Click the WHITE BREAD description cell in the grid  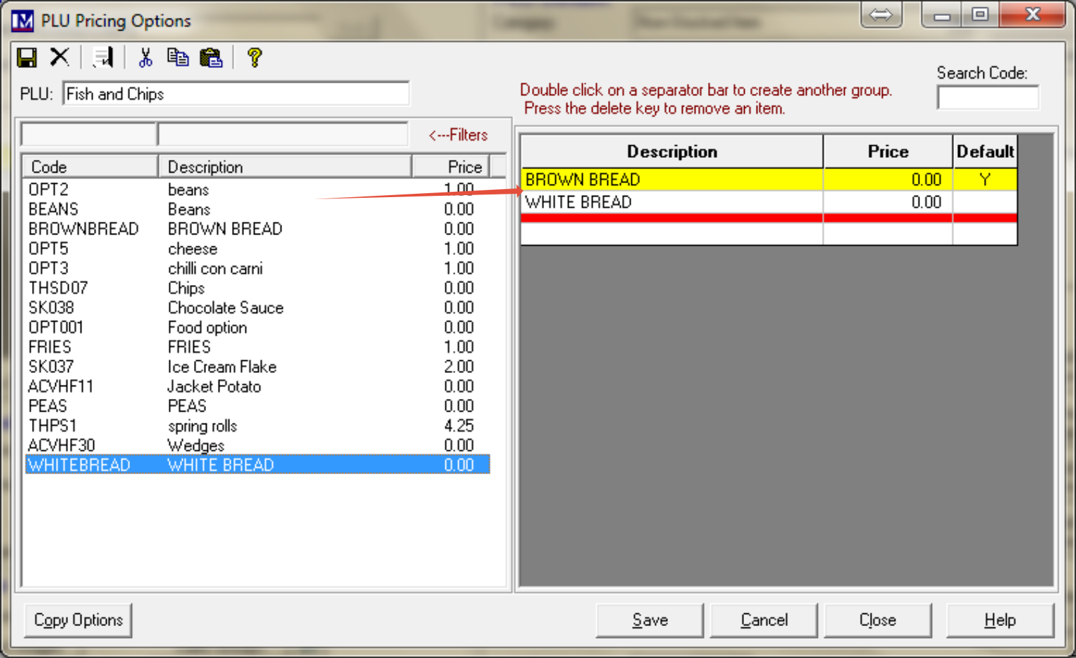click(x=672, y=202)
